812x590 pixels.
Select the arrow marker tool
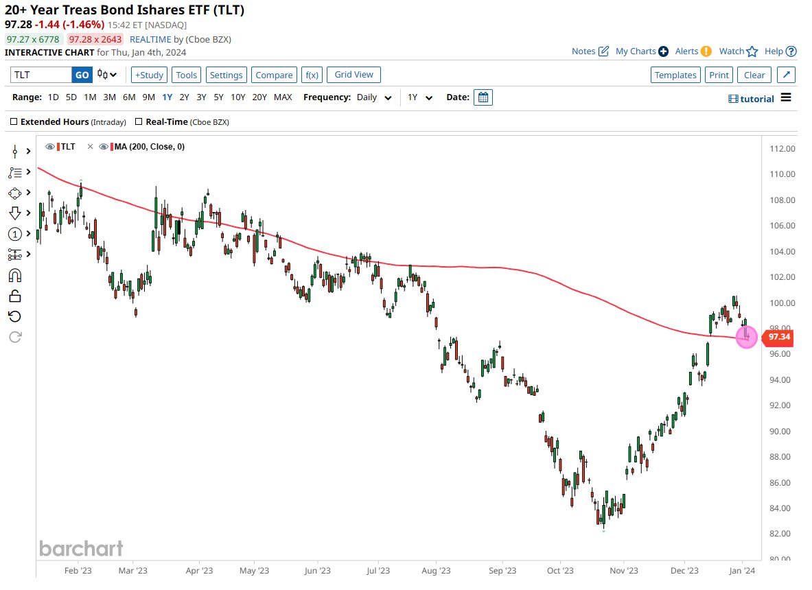click(15, 213)
